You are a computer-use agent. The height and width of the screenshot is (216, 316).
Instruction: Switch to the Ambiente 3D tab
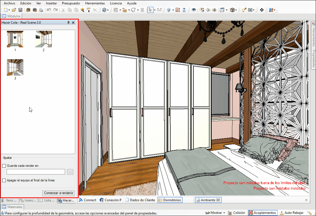[x=208, y=200]
